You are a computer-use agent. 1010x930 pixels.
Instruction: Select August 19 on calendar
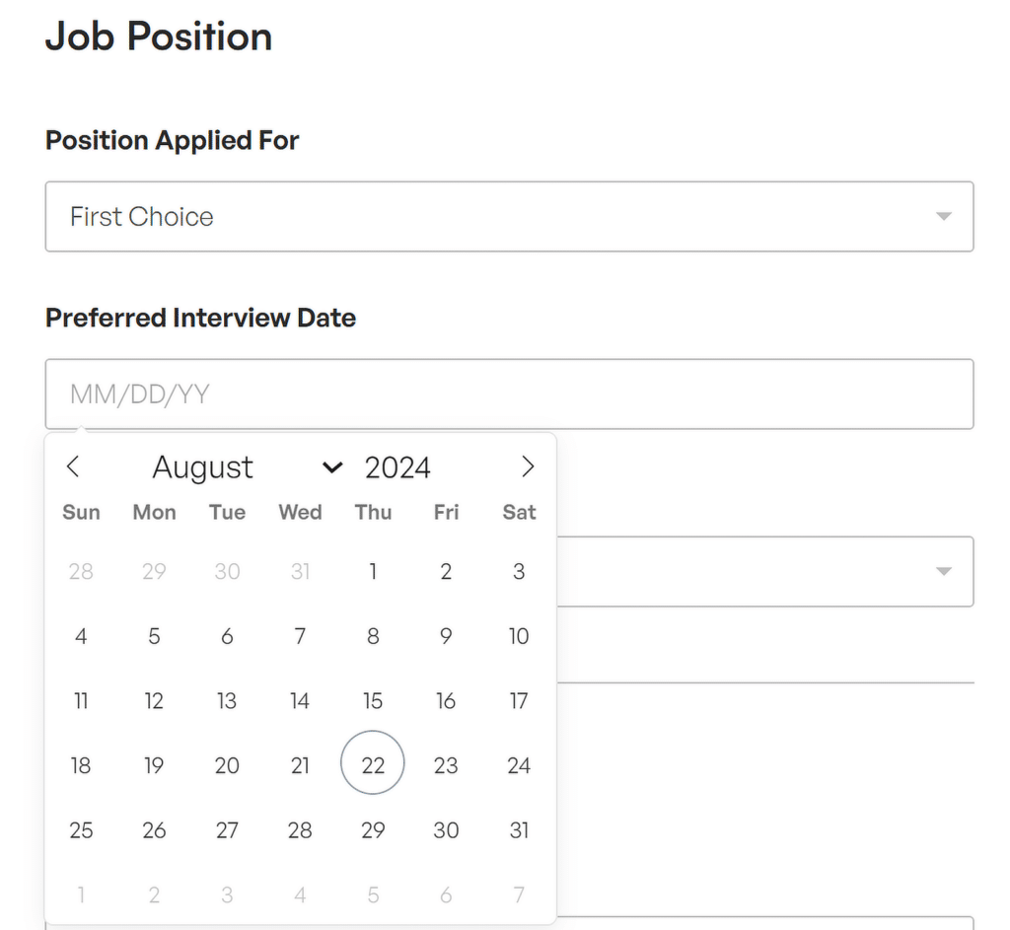[154, 765]
